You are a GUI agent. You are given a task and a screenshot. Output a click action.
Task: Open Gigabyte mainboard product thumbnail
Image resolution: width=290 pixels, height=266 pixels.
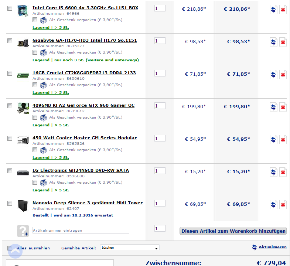click(23, 43)
